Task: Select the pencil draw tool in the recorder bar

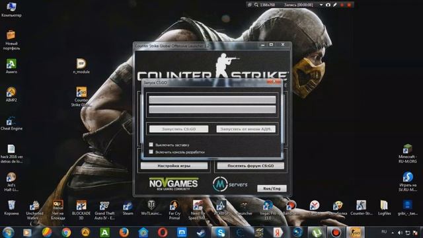Action: point(335,5)
